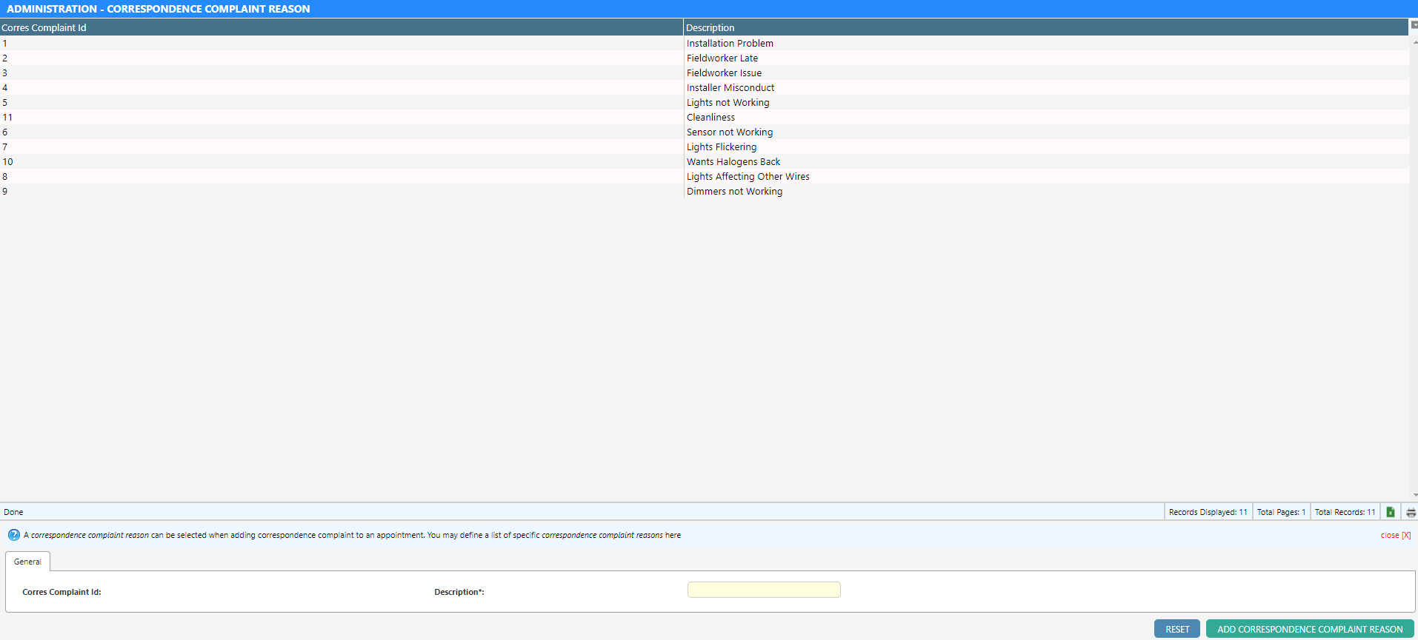Export records to Excel
This screenshot has height=640, width=1418.
coord(1391,512)
